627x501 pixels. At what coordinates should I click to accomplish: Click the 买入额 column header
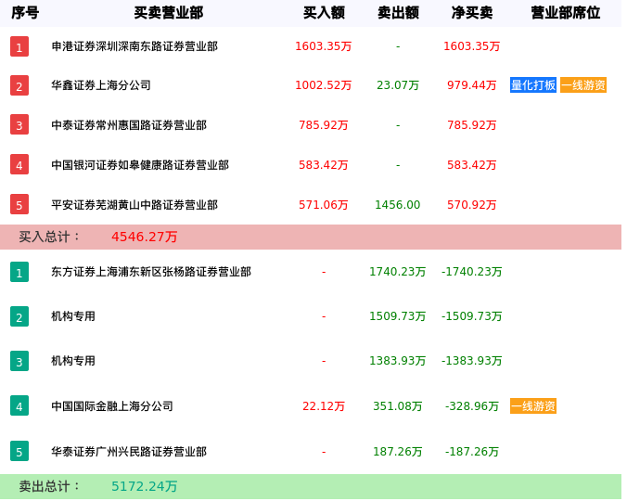click(x=324, y=13)
